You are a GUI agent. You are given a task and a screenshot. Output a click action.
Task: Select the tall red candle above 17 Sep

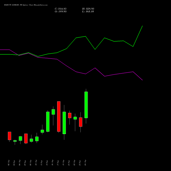[x=59, y=116]
